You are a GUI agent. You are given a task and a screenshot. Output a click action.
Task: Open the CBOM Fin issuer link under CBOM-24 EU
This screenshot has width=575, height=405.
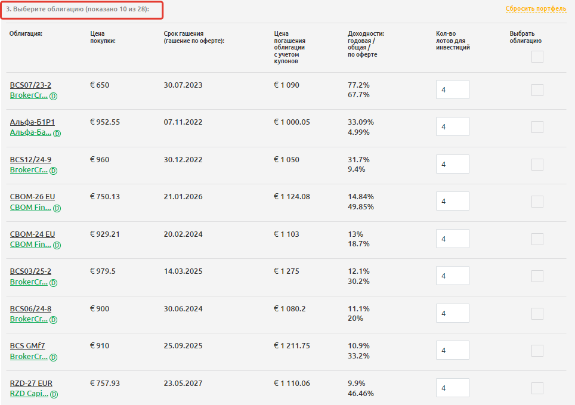[30, 245]
